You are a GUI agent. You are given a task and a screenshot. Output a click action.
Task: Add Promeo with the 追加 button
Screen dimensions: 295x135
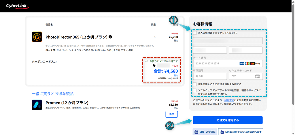pos(172,114)
